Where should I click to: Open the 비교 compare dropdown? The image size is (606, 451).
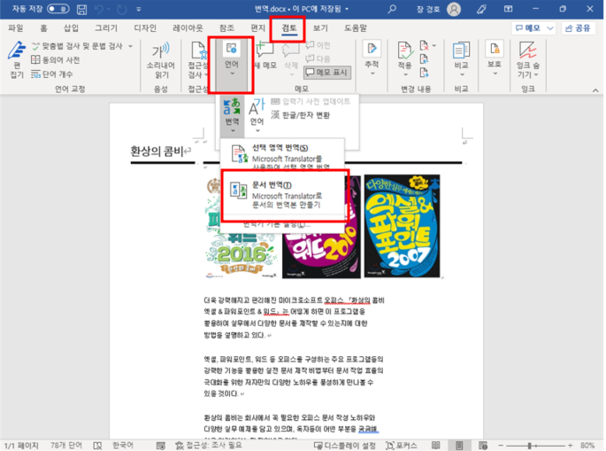pyautogui.click(x=461, y=59)
